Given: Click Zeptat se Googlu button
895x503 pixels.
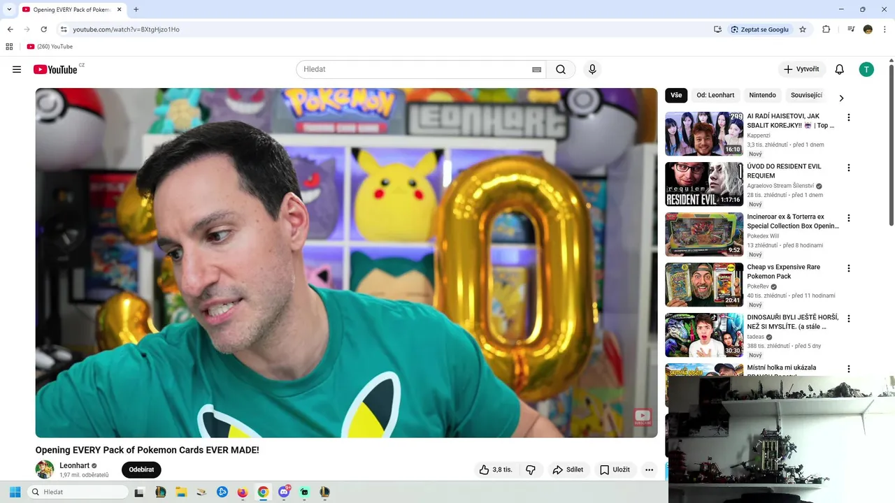Looking at the screenshot, I should click(759, 29).
